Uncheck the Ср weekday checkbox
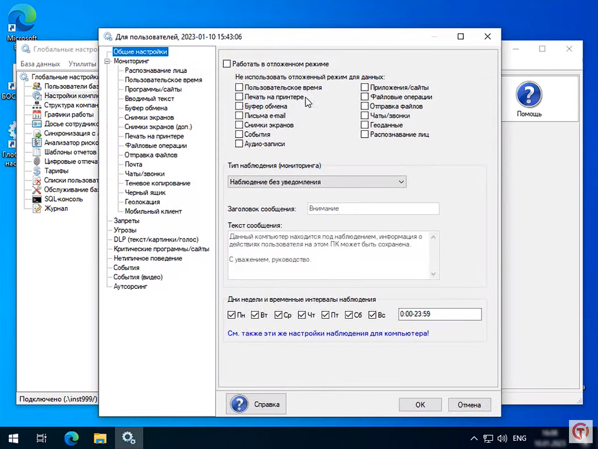This screenshot has height=449, width=598. (279, 315)
